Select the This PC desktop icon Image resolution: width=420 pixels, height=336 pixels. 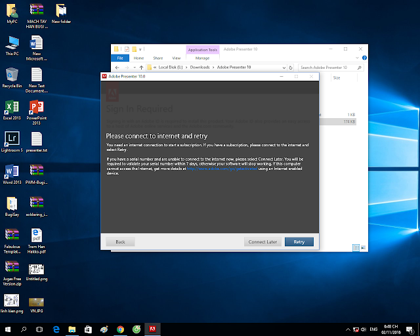coord(12,46)
